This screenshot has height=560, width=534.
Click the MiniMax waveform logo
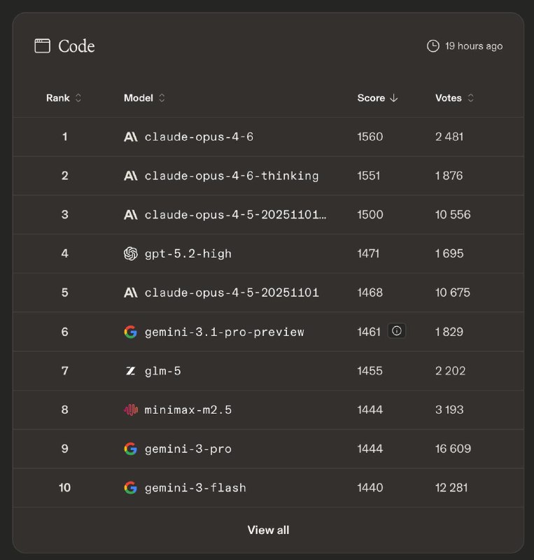(130, 410)
